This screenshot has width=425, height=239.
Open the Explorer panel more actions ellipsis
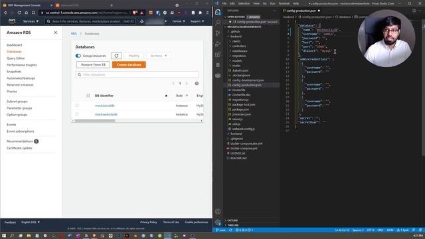(x=275, y=11)
